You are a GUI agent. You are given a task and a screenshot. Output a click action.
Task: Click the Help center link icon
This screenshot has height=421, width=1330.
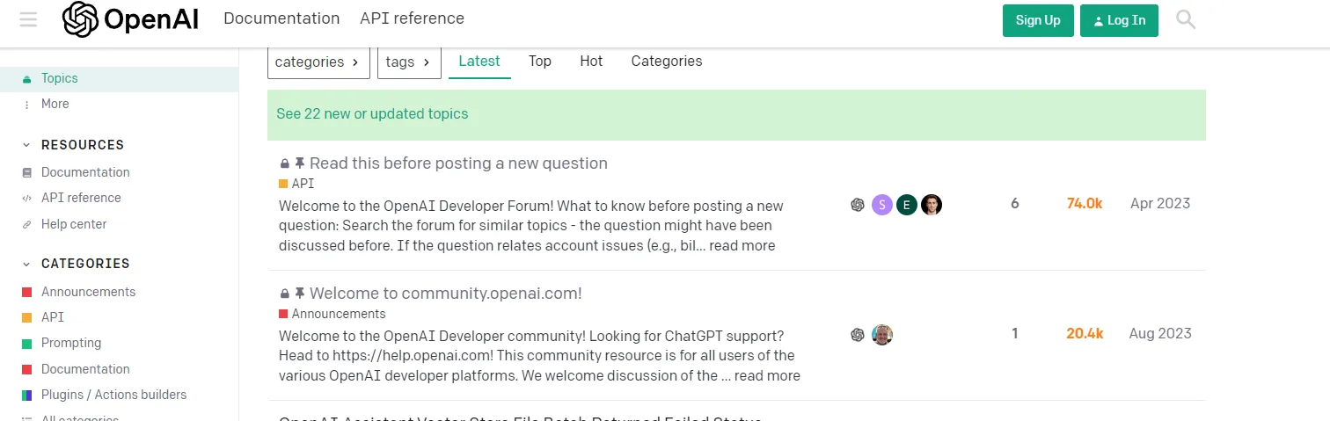pos(26,225)
